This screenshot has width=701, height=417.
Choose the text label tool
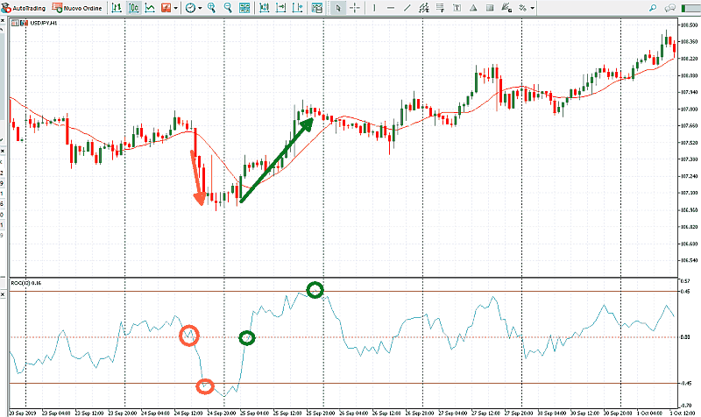pos(457,7)
